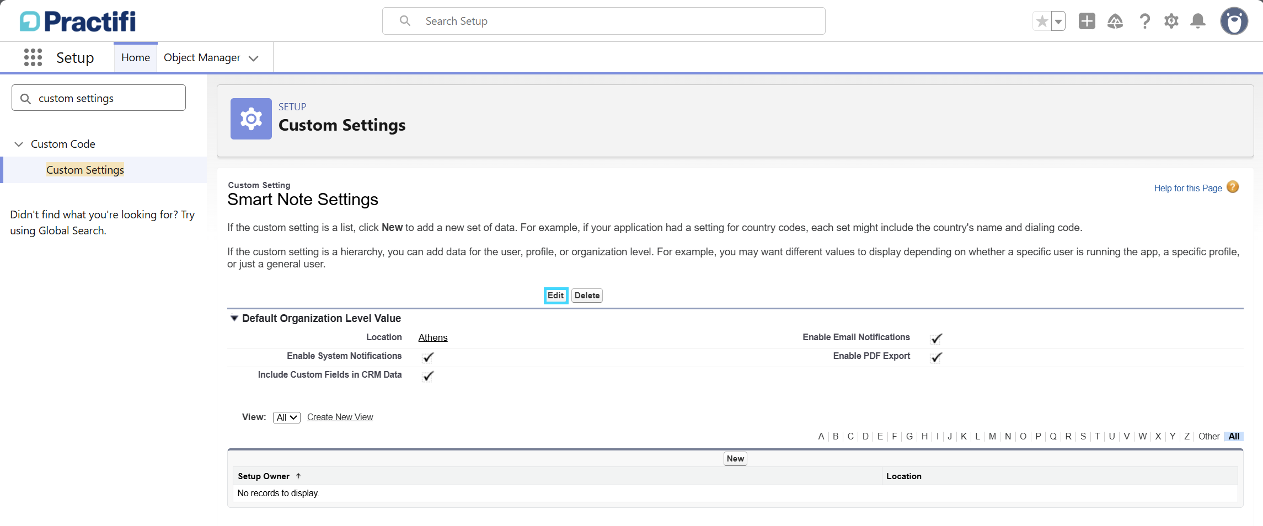Click the Search Setup field

(604, 21)
